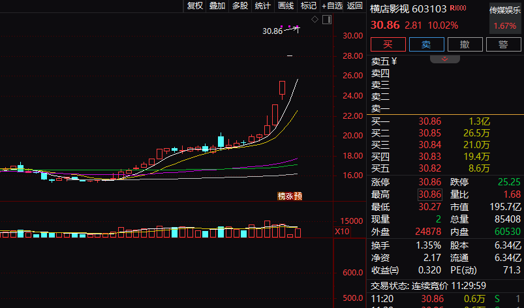Open the 传媒娱乐 sector tile
Viewport: 524px width, 308px height.
505,18
